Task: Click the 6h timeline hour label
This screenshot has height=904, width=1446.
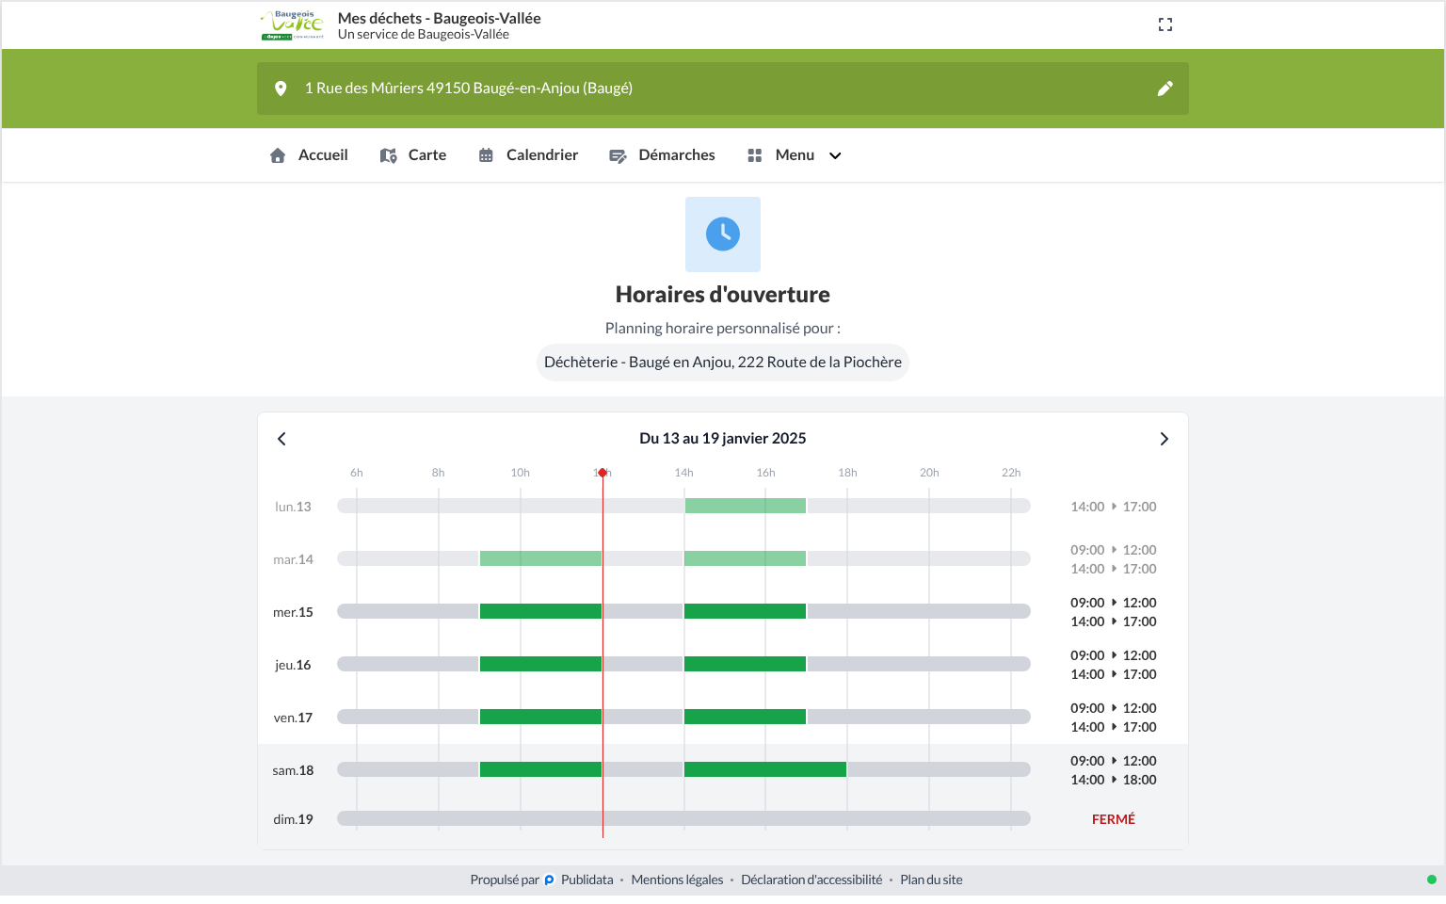Action: pyautogui.click(x=356, y=473)
